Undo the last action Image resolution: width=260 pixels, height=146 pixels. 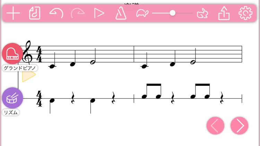click(x=56, y=13)
